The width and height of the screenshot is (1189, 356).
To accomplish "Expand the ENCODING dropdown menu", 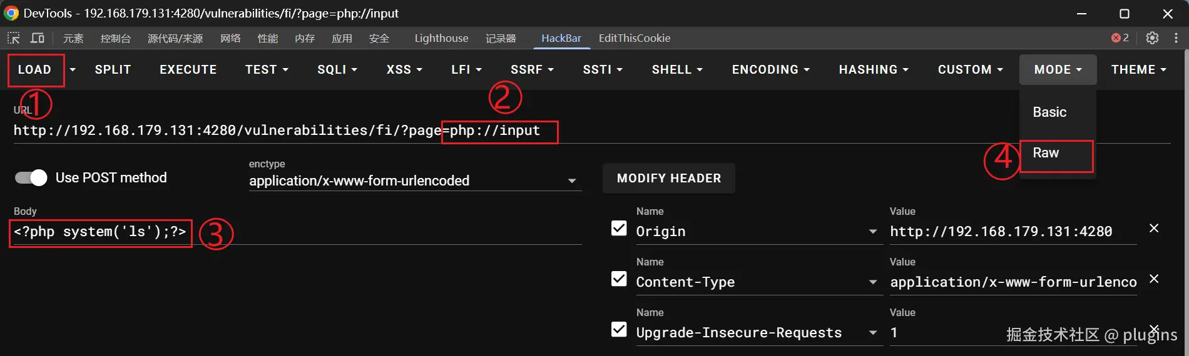I will 770,70.
